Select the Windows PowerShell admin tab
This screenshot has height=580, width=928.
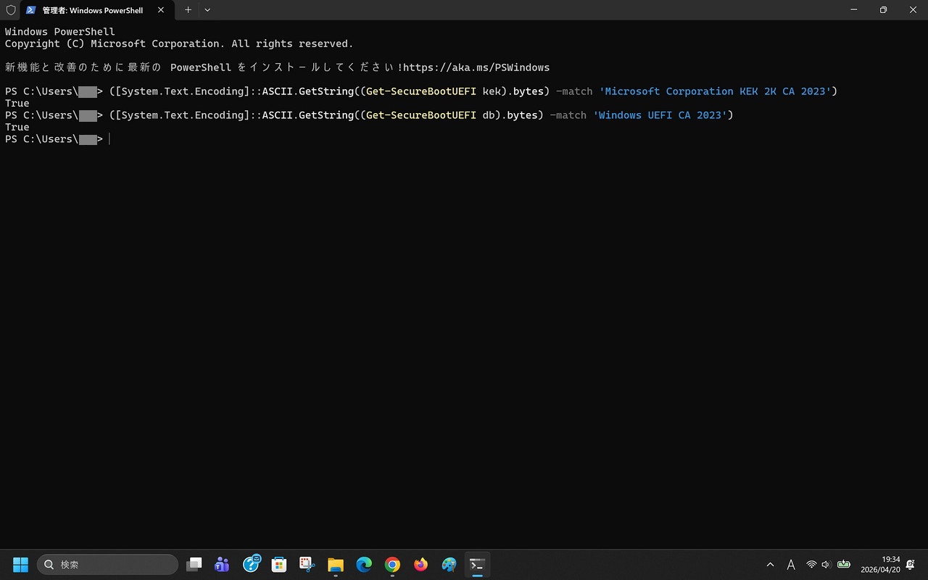pos(92,10)
